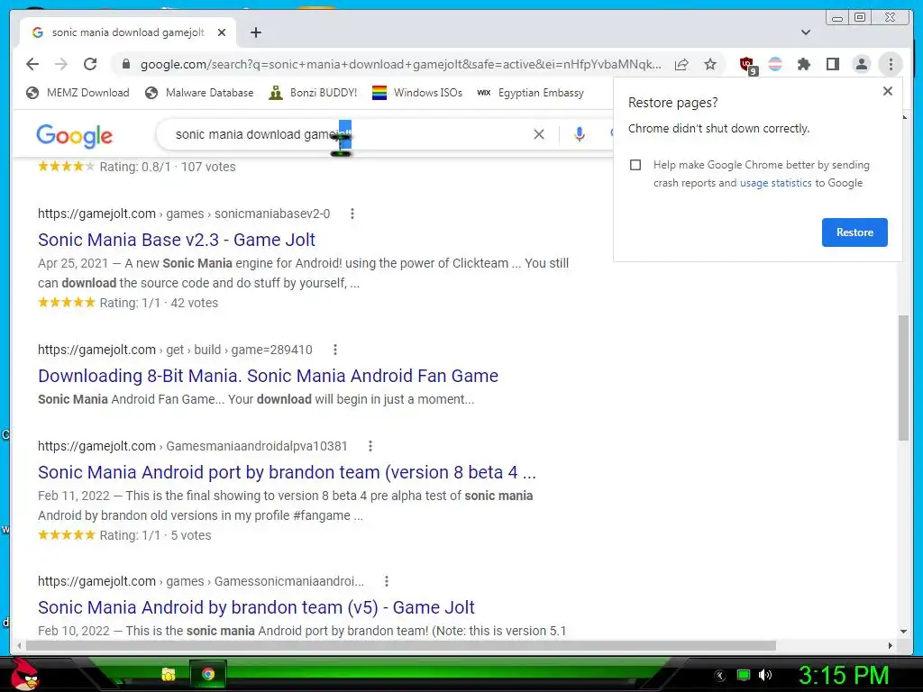Show hidden system tray icons
This screenshot has height=692, width=923.
pyautogui.click(x=719, y=676)
